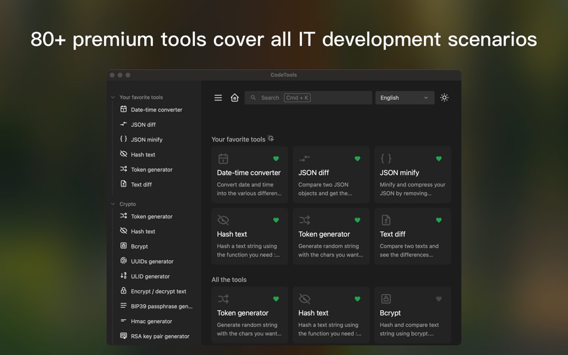Click the RSA key pair generator icon
The image size is (568, 355).
tap(124, 336)
